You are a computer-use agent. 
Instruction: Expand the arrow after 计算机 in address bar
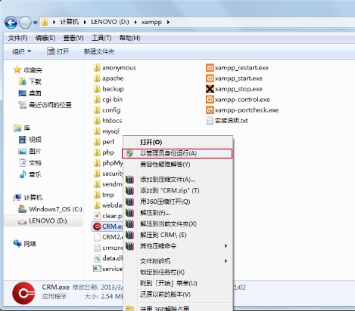point(85,22)
